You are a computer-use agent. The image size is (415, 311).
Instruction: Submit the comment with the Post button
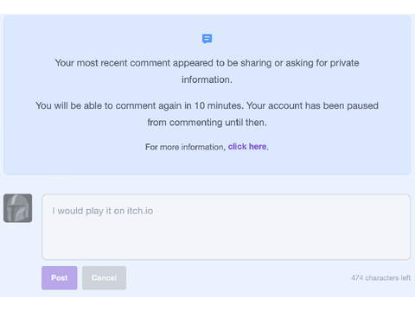[x=60, y=278]
